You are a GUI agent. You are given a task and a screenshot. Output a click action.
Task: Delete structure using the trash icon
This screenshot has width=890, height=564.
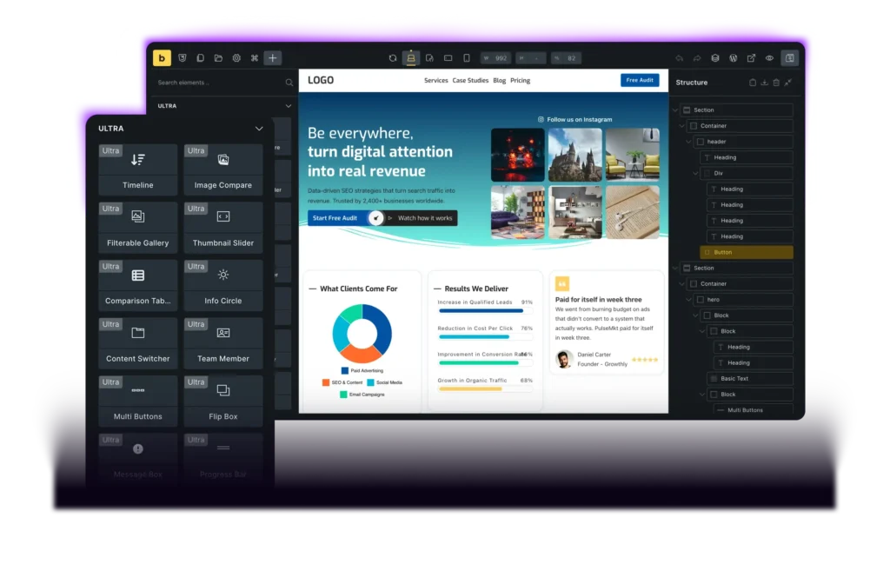click(x=776, y=83)
